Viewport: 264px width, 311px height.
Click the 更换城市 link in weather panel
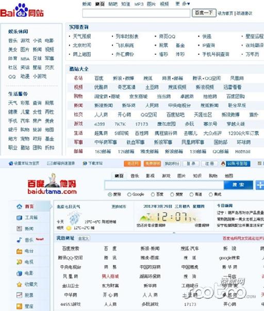coord(119,207)
